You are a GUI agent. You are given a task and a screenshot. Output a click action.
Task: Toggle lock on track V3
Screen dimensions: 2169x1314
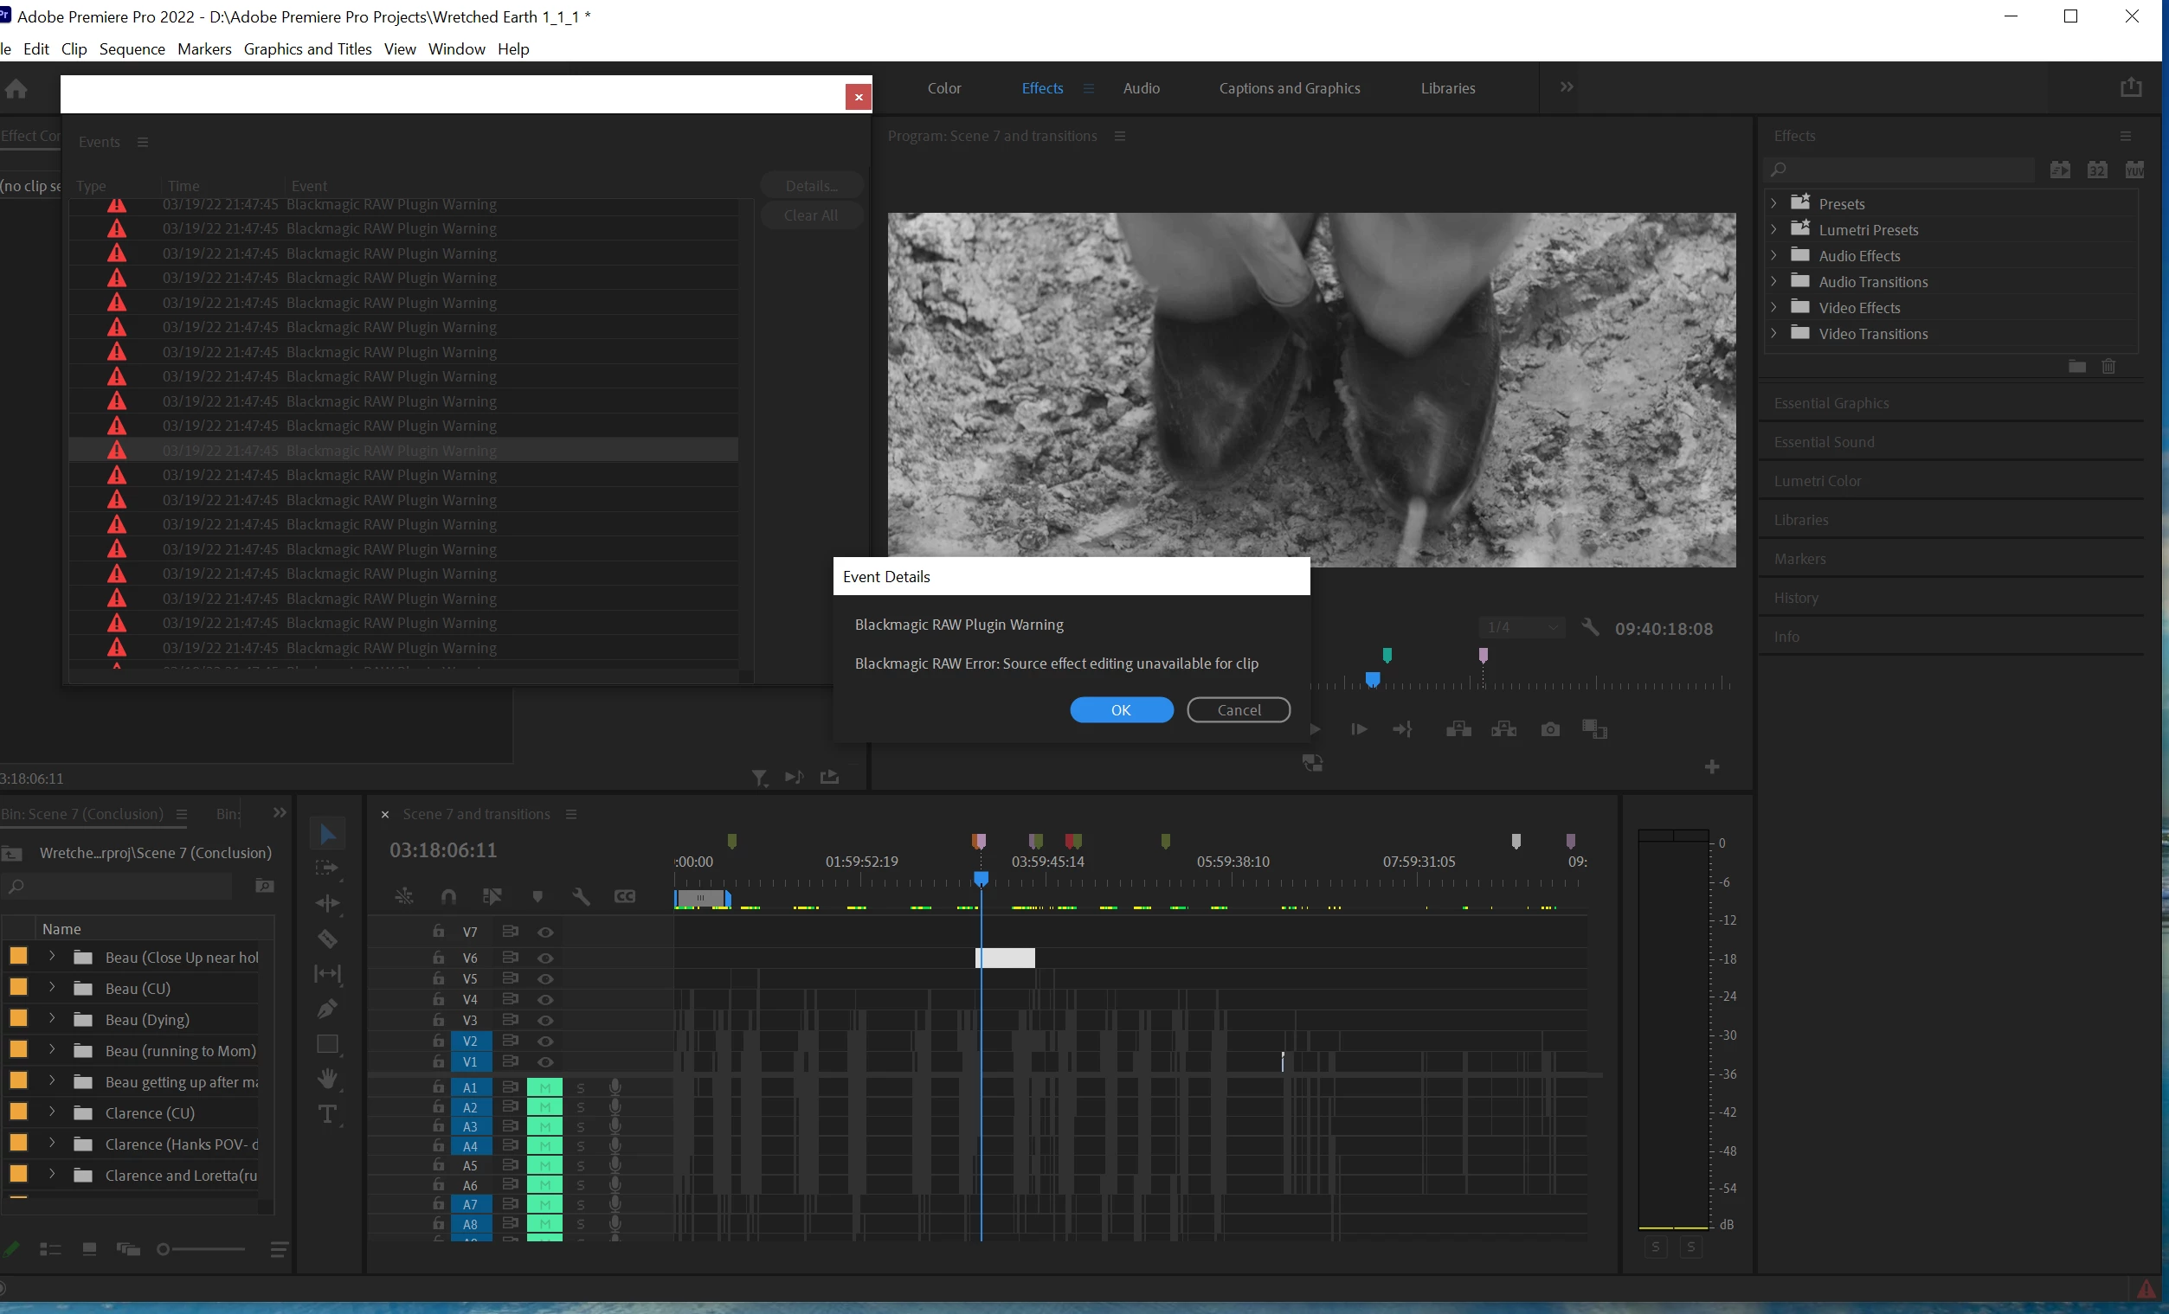438,1020
